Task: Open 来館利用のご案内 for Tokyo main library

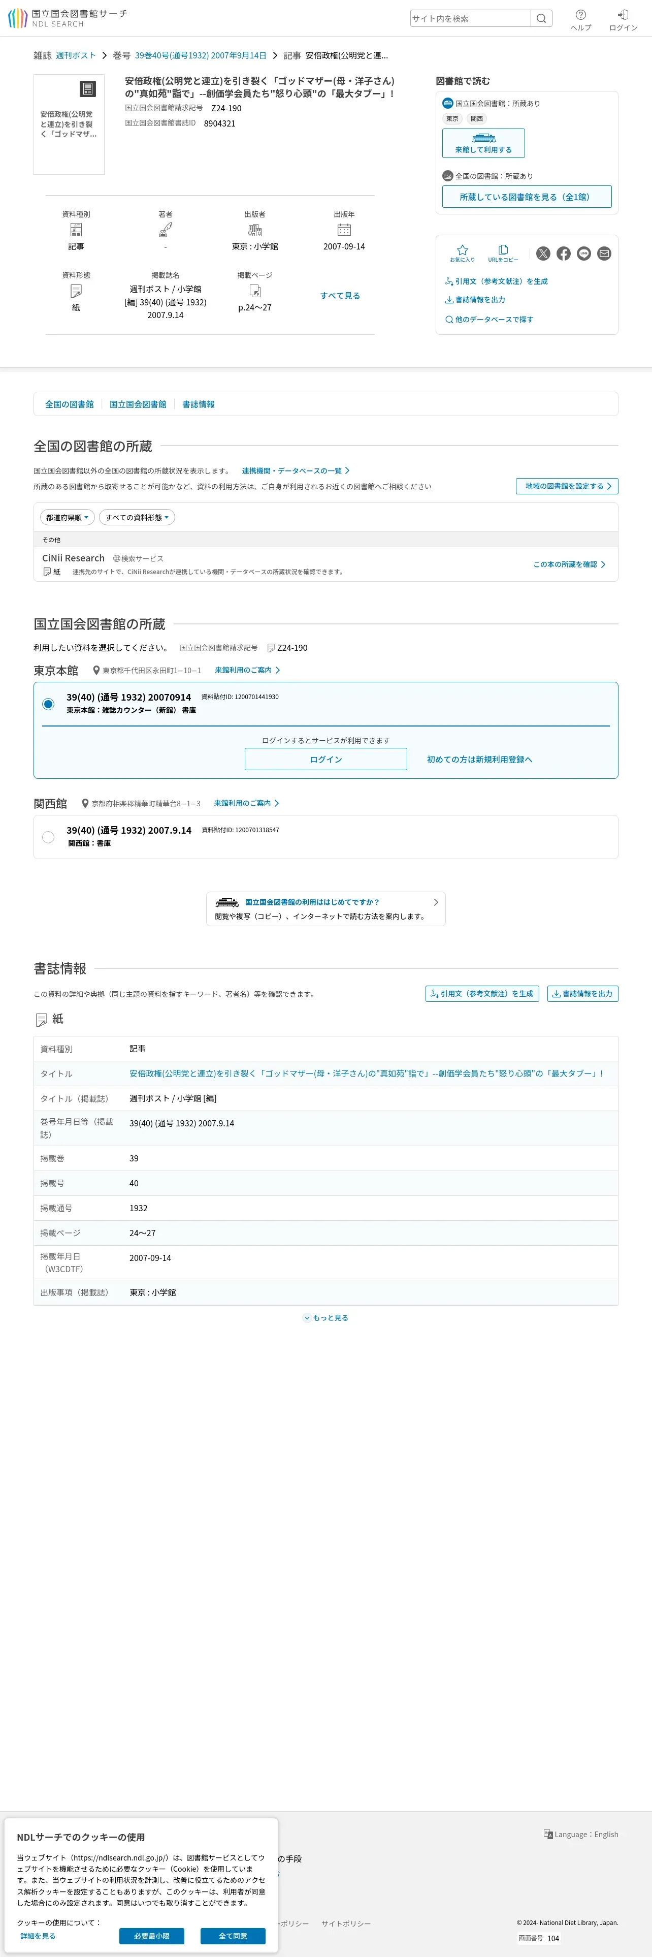Action: pyautogui.click(x=247, y=670)
